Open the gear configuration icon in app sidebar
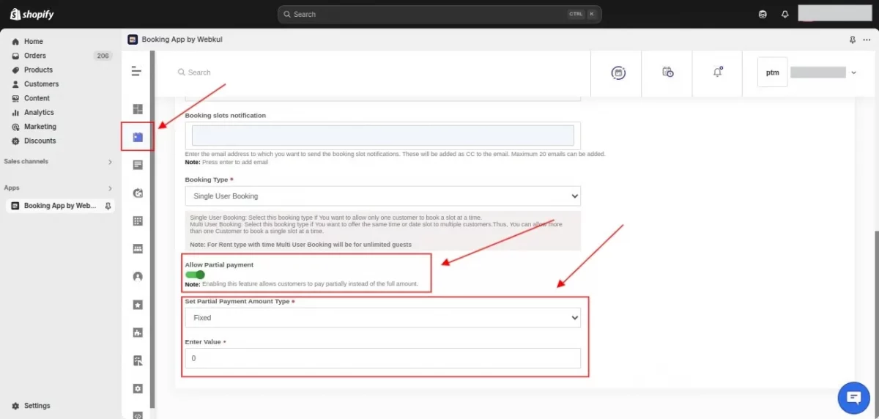 click(137, 388)
